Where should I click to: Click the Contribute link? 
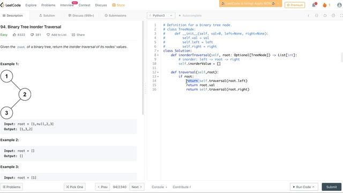click(182, 187)
